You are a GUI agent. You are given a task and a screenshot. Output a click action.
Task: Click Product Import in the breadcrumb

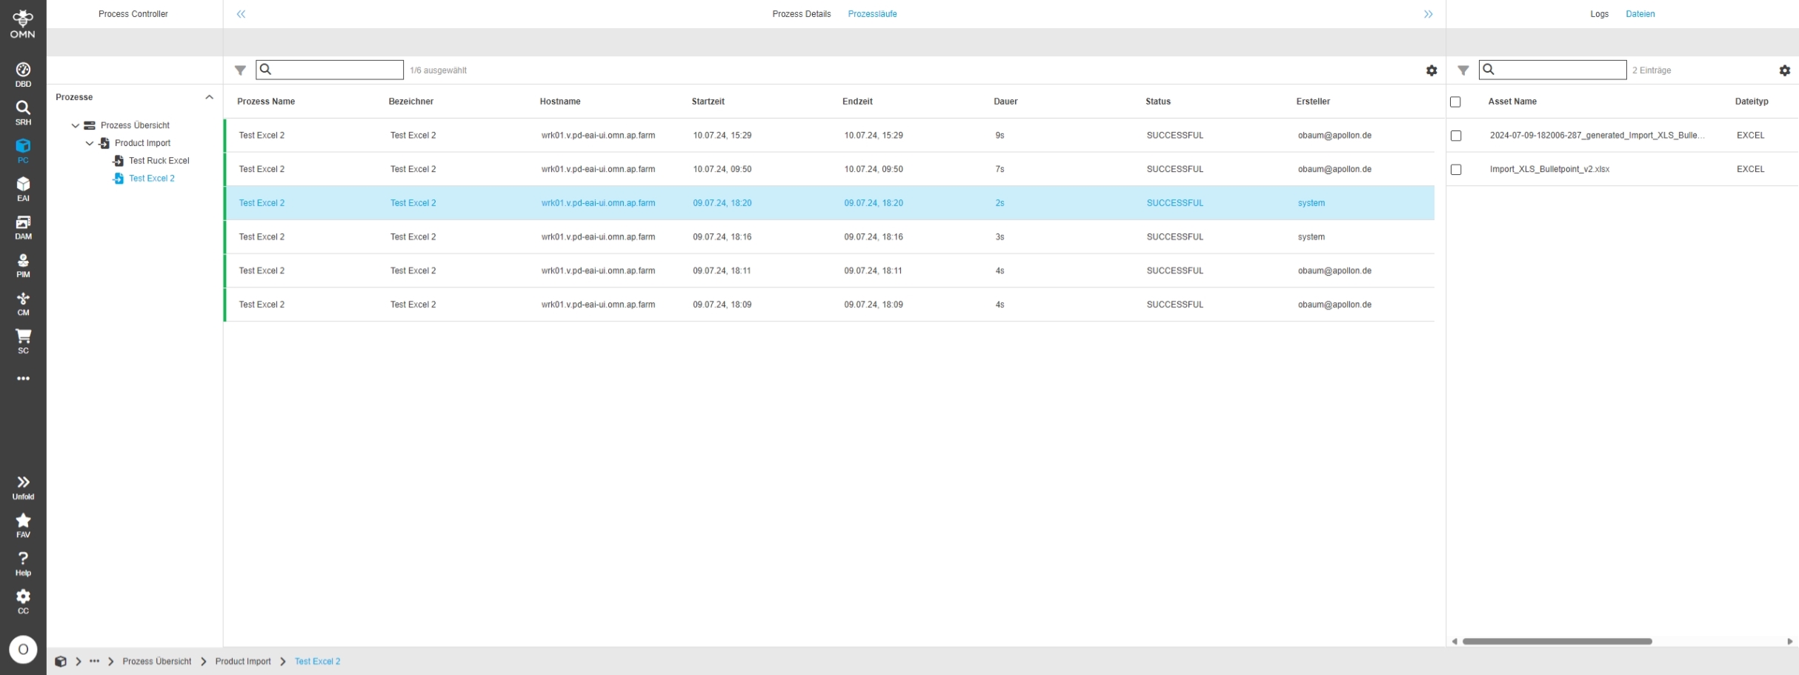[x=243, y=661]
